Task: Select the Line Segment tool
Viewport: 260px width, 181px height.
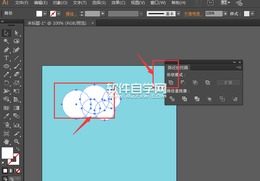Action: coord(16,58)
